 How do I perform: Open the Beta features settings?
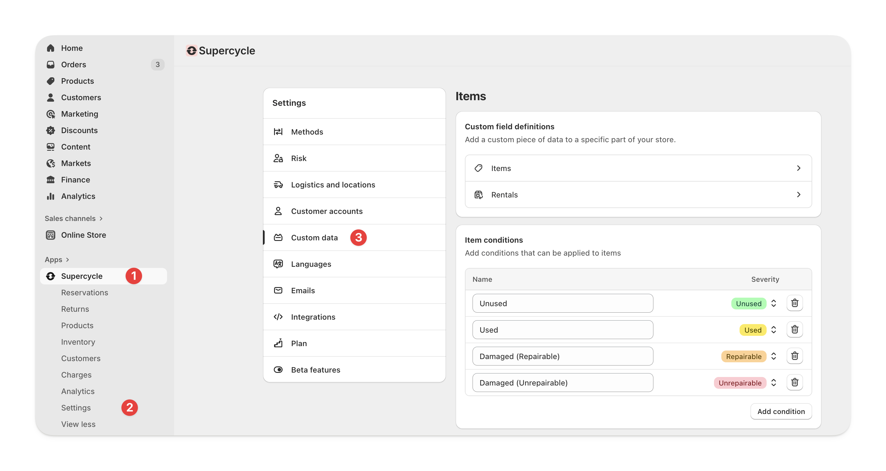click(x=316, y=370)
